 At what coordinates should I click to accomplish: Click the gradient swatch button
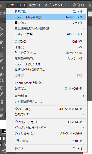tap(4, 138)
